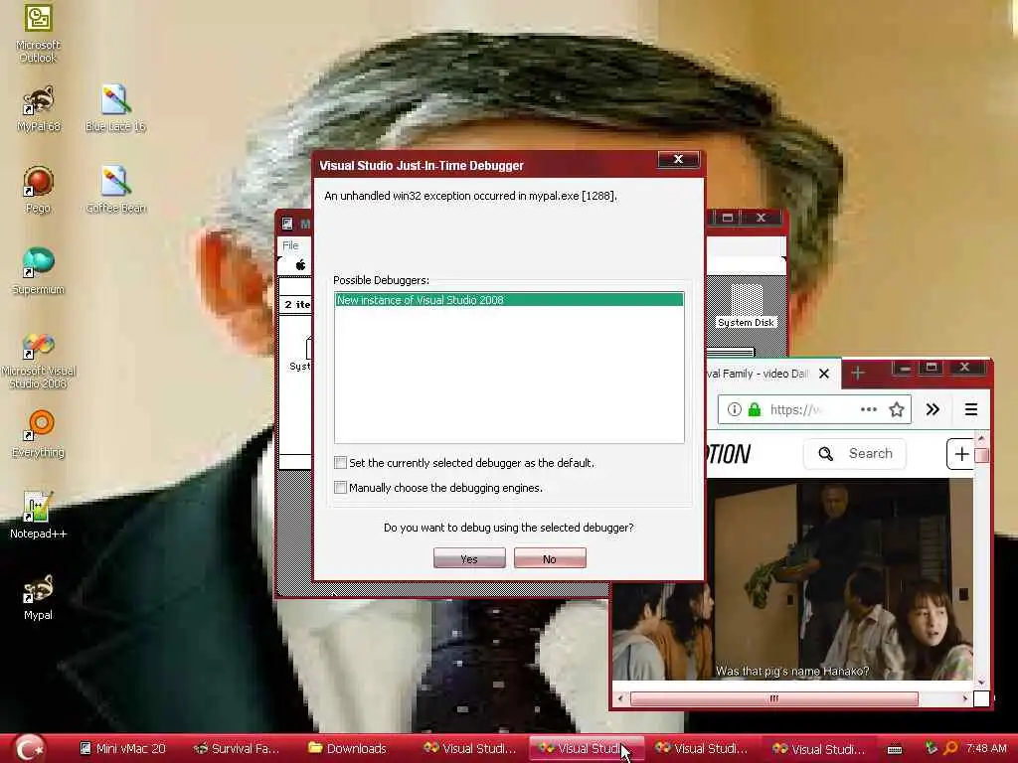Click the highlighted Visual Studio taskbar button
Image resolution: width=1018 pixels, height=763 pixels.
(587, 749)
